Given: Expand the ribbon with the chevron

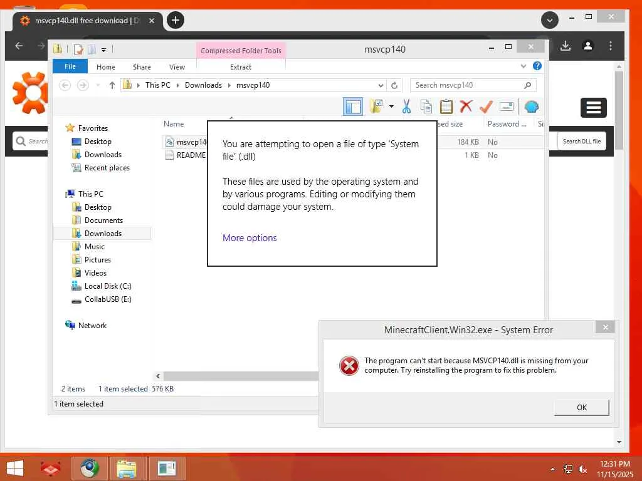Looking at the screenshot, I should 523,66.
